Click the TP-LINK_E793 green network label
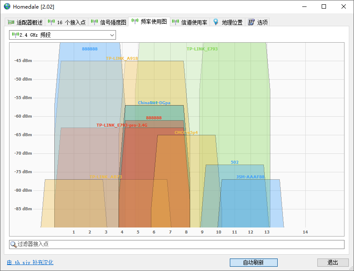 [x=202, y=49]
